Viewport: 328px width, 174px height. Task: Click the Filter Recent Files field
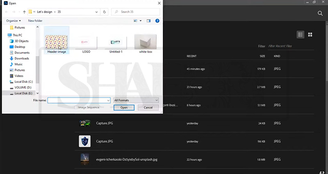coord(287,46)
